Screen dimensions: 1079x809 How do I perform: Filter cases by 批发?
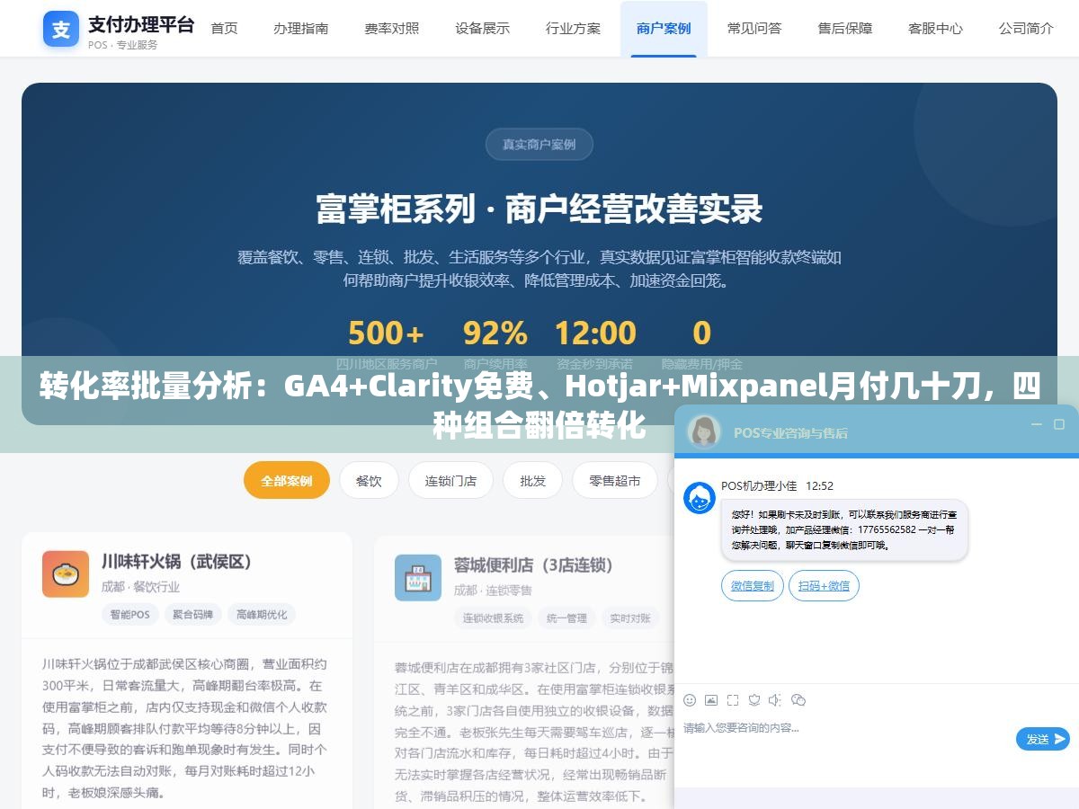532,481
